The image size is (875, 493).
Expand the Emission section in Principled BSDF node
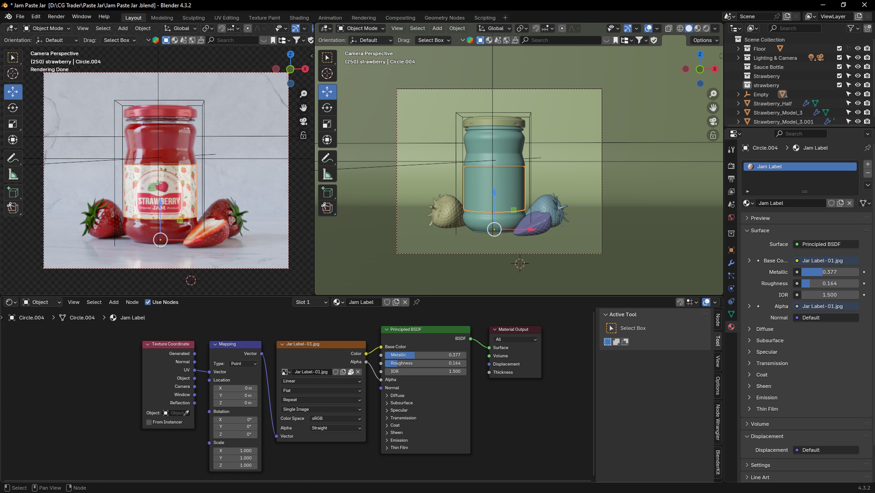[397, 440]
